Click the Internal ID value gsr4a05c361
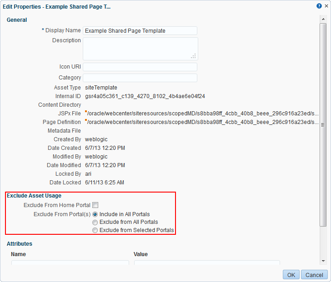 pyautogui.click(x=145, y=96)
